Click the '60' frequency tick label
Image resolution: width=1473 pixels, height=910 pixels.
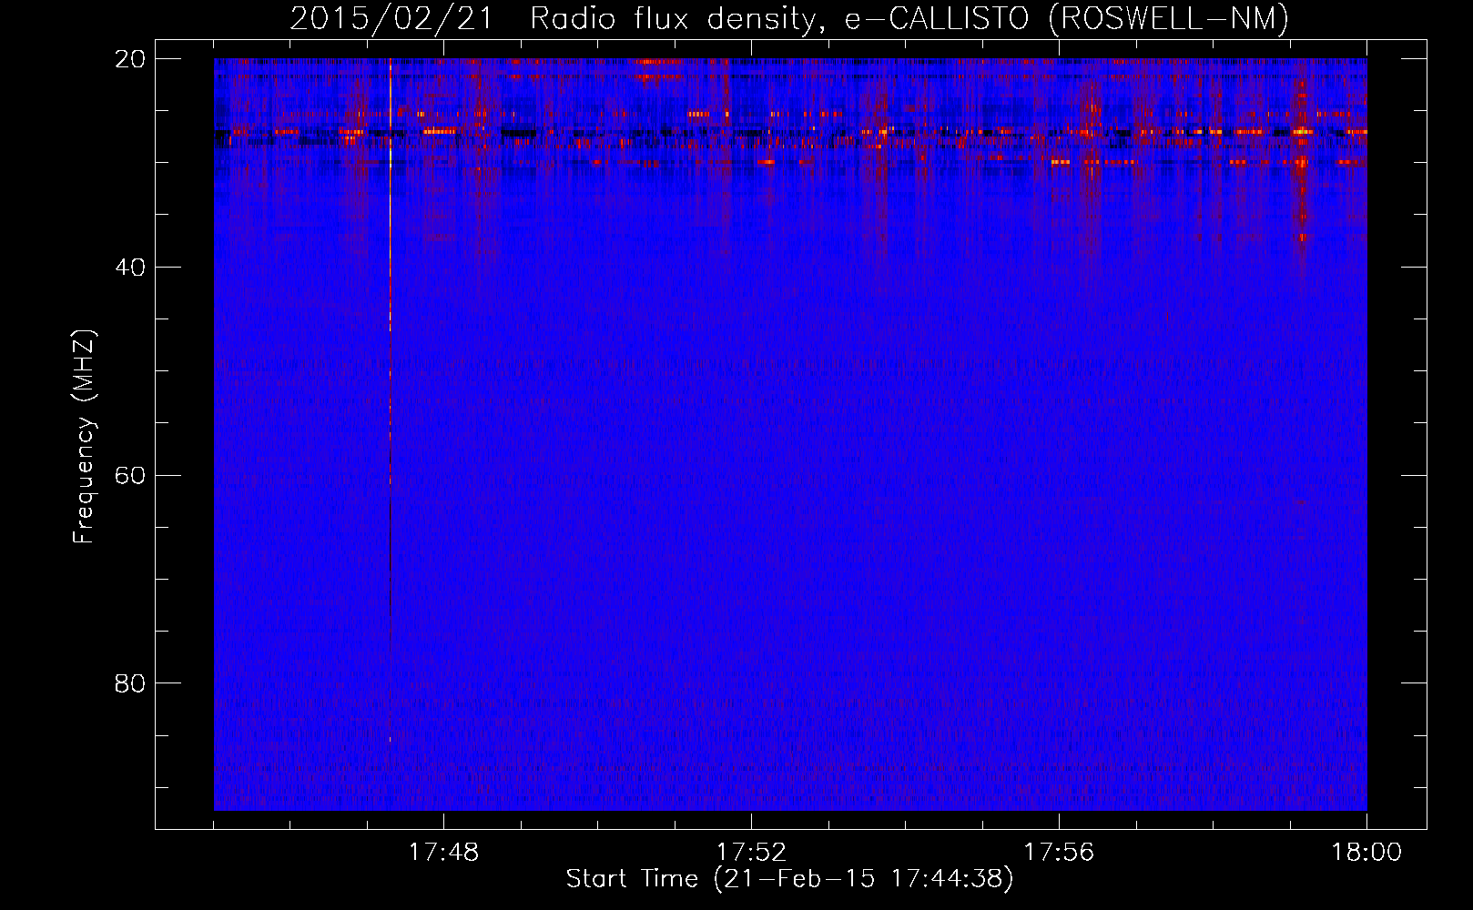click(x=130, y=476)
